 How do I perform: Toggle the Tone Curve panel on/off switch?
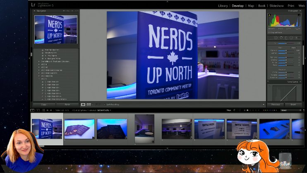pos(268,82)
